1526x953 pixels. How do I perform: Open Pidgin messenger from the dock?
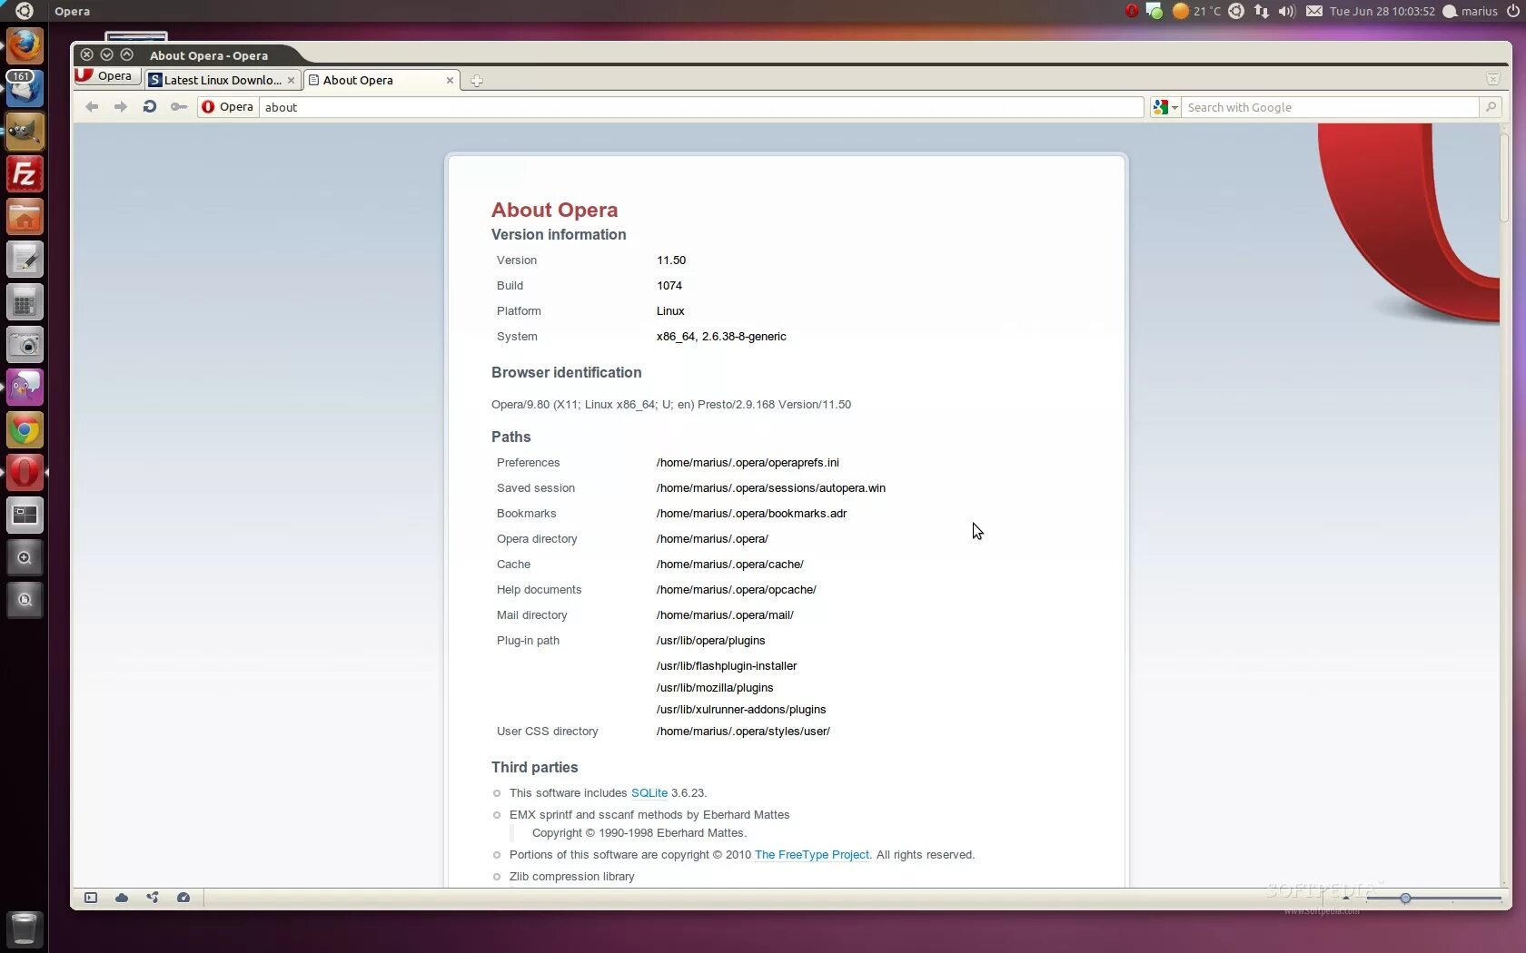[25, 388]
